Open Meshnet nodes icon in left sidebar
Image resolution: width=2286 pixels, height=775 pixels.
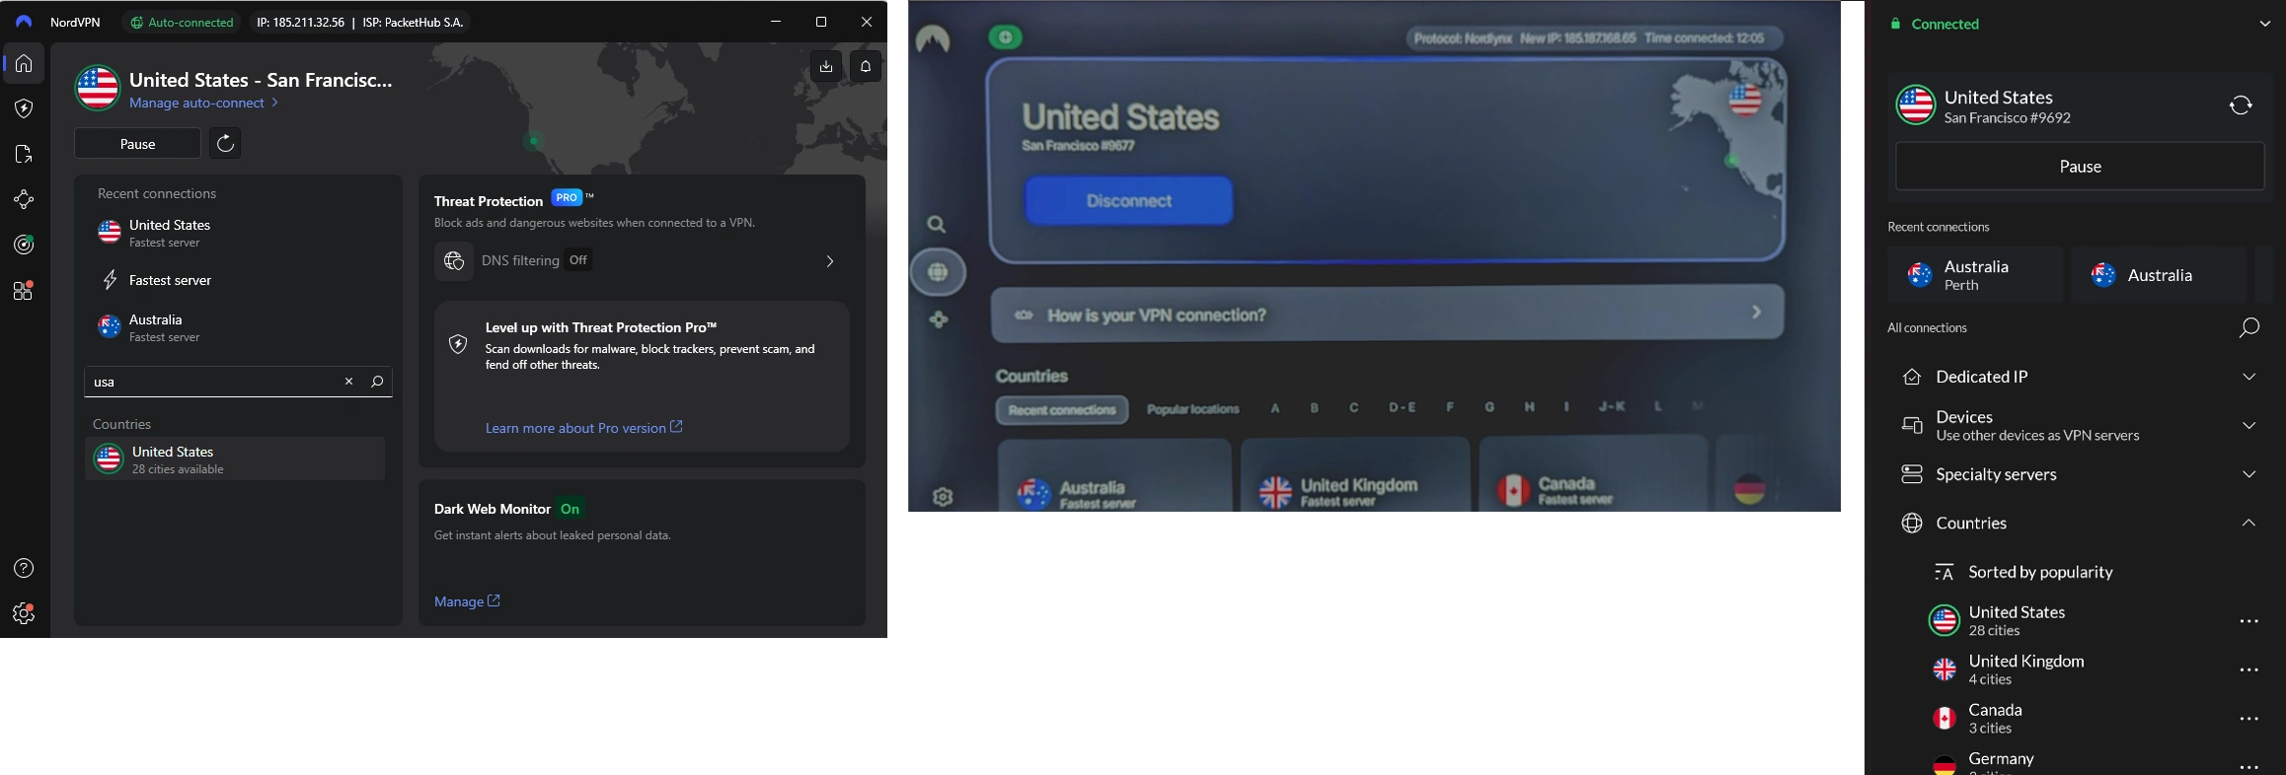pyautogui.click(x=24, y=199)
